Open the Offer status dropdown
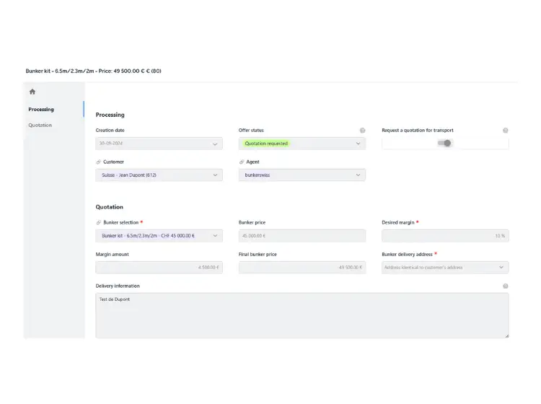Screen dimensions: 541x404 coord(302,144)
